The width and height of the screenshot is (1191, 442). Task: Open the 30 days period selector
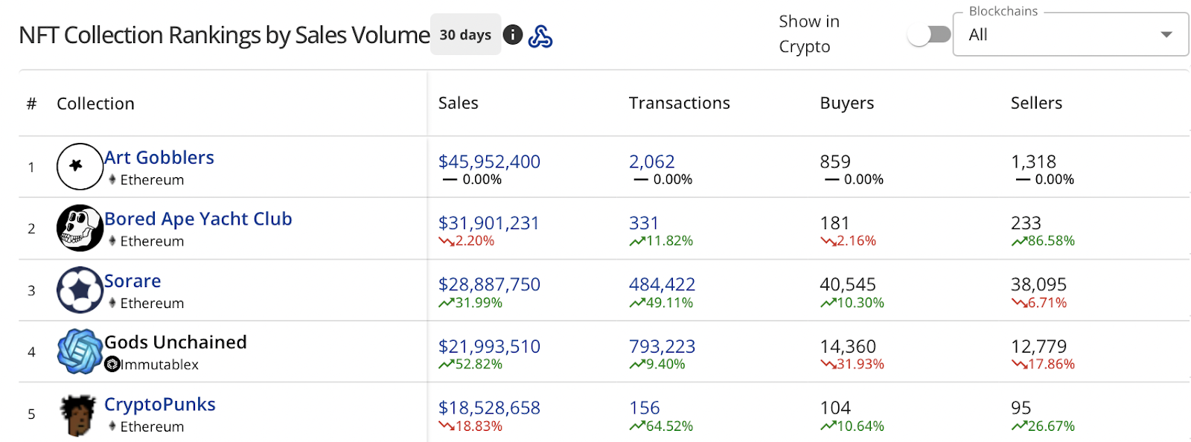[465, 35]
